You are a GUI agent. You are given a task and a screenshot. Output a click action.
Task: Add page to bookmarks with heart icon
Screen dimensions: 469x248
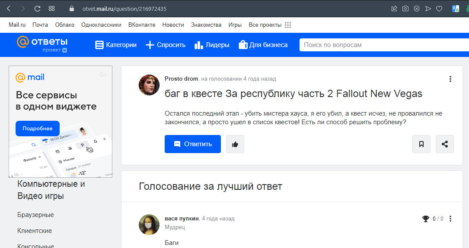point(439,9)
